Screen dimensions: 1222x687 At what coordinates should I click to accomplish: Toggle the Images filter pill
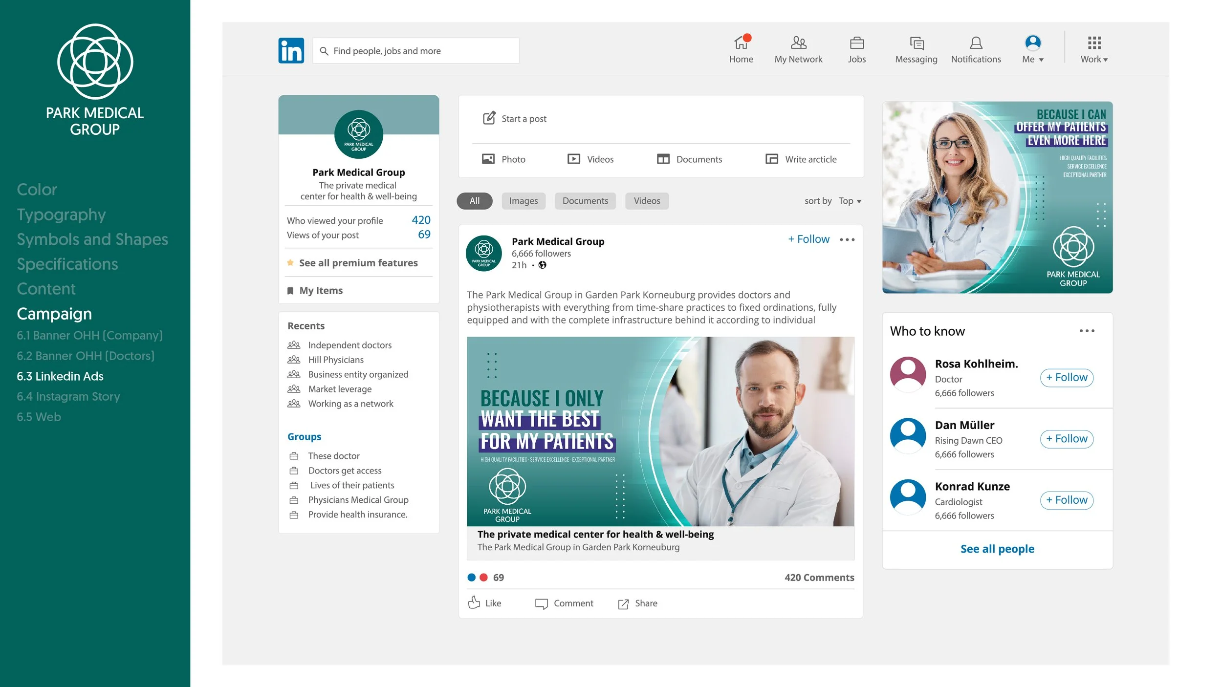click(x=523, y=201)
